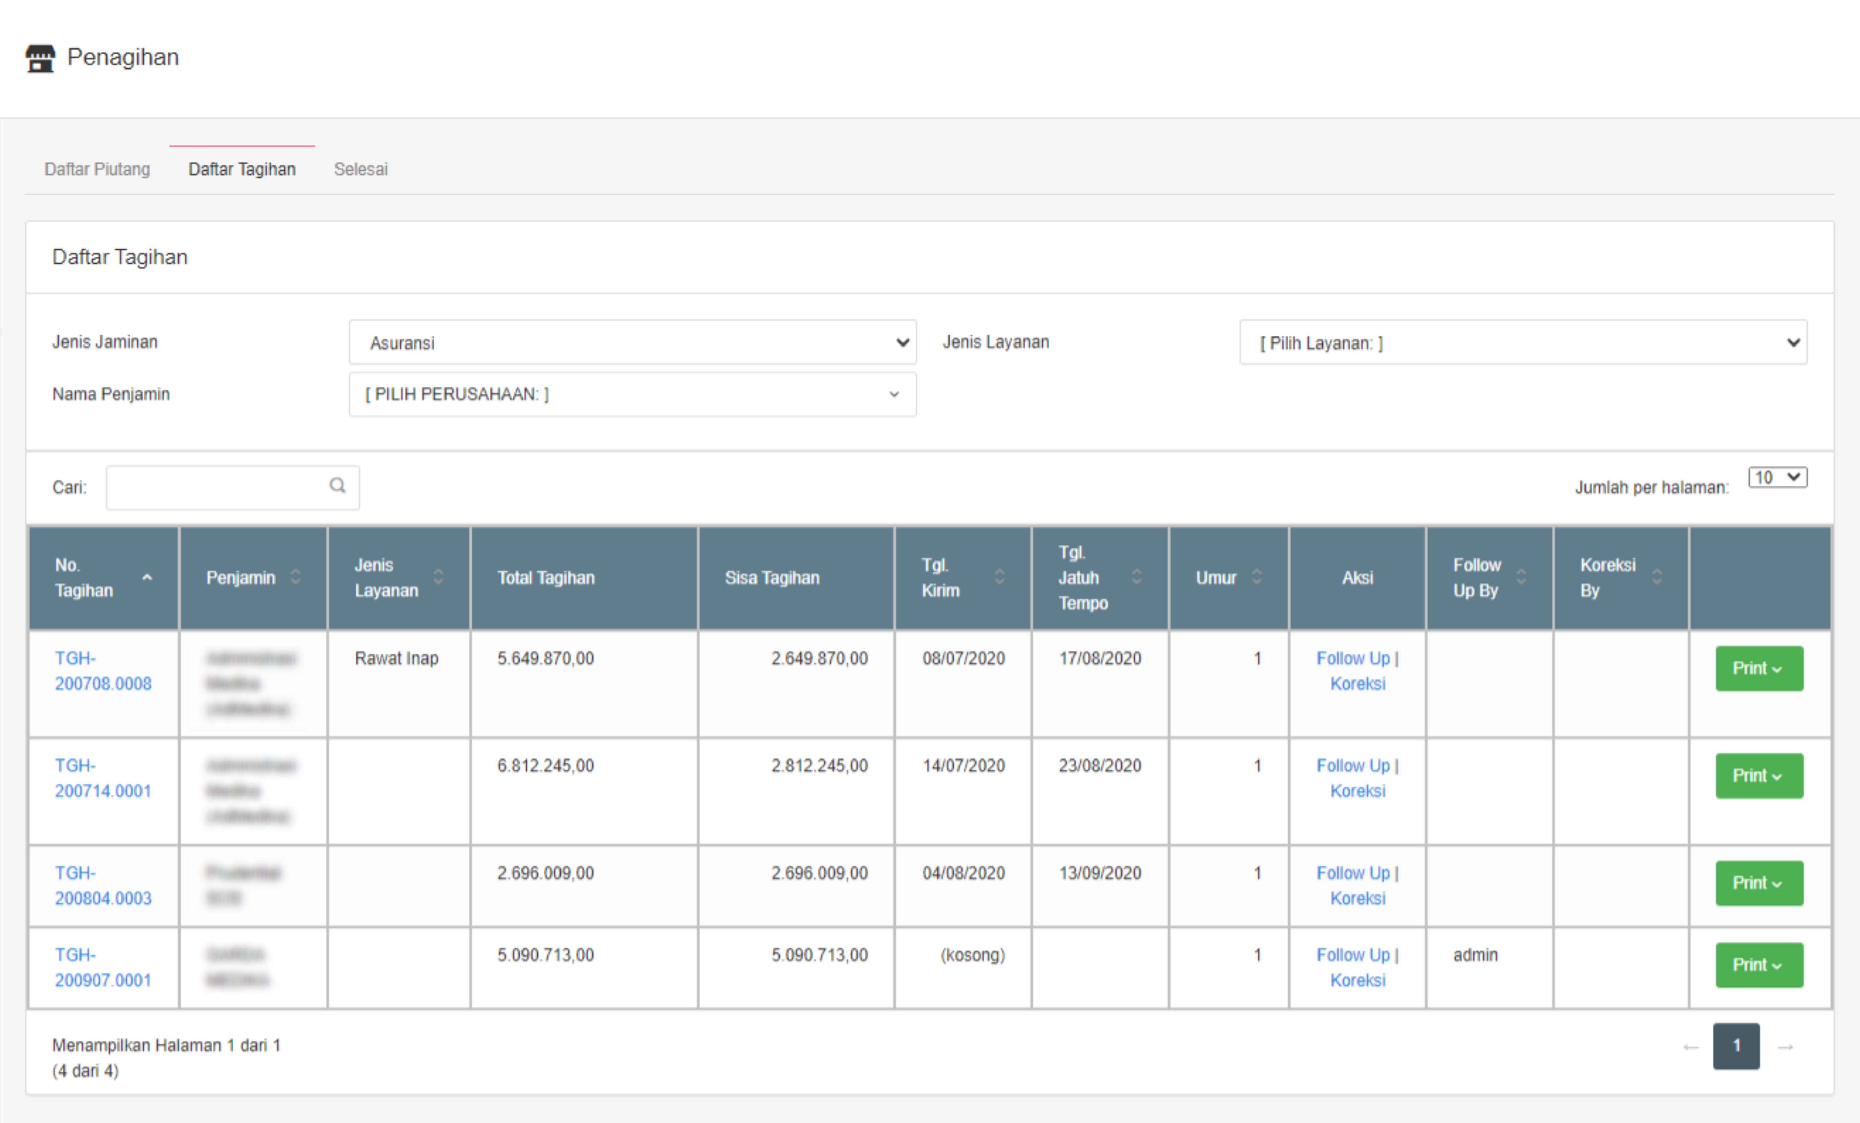Click Koreksi link for TGH-200804.0003
1860x1123 pixels.
click(1357, 899)
